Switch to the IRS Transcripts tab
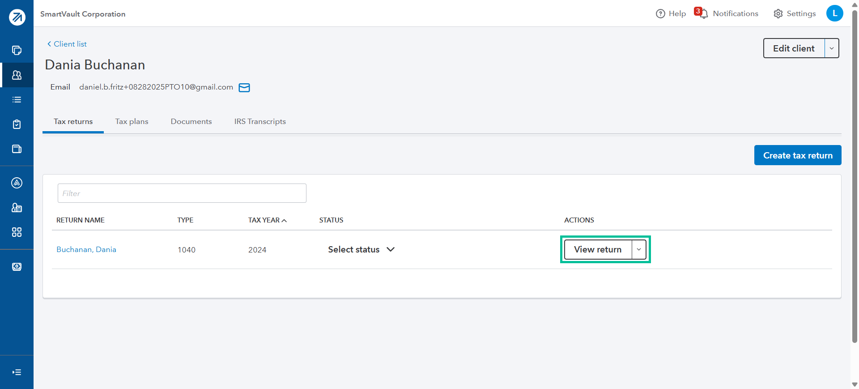Image resolution: width=859 pixels, height=389 pixels. click(x=260, y=122)
